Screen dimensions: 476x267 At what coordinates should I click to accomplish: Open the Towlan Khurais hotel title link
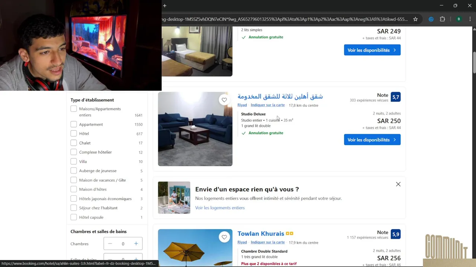click(x=261, y=234)
